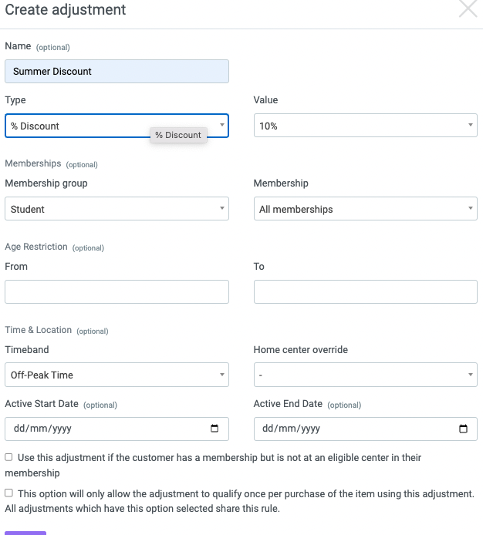Click the Membership group dropdown arrow
483x535 pixels.
coord(222,208)
